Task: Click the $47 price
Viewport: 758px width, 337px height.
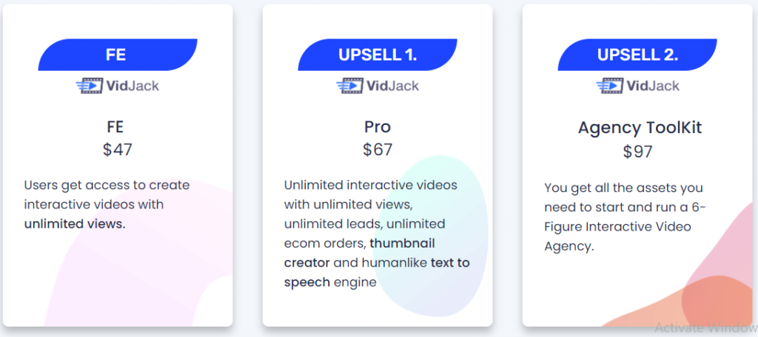Action: (118, 150)
